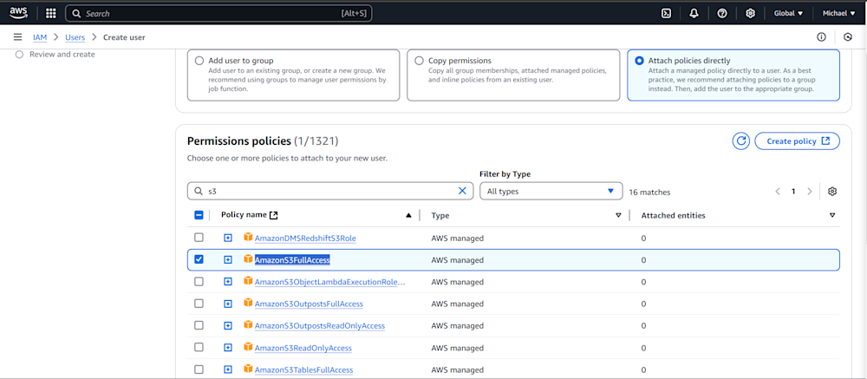This screenshot has width=867, height=379.
Task: Open the services grid menu icon
Action: click(x=51, y=13)
